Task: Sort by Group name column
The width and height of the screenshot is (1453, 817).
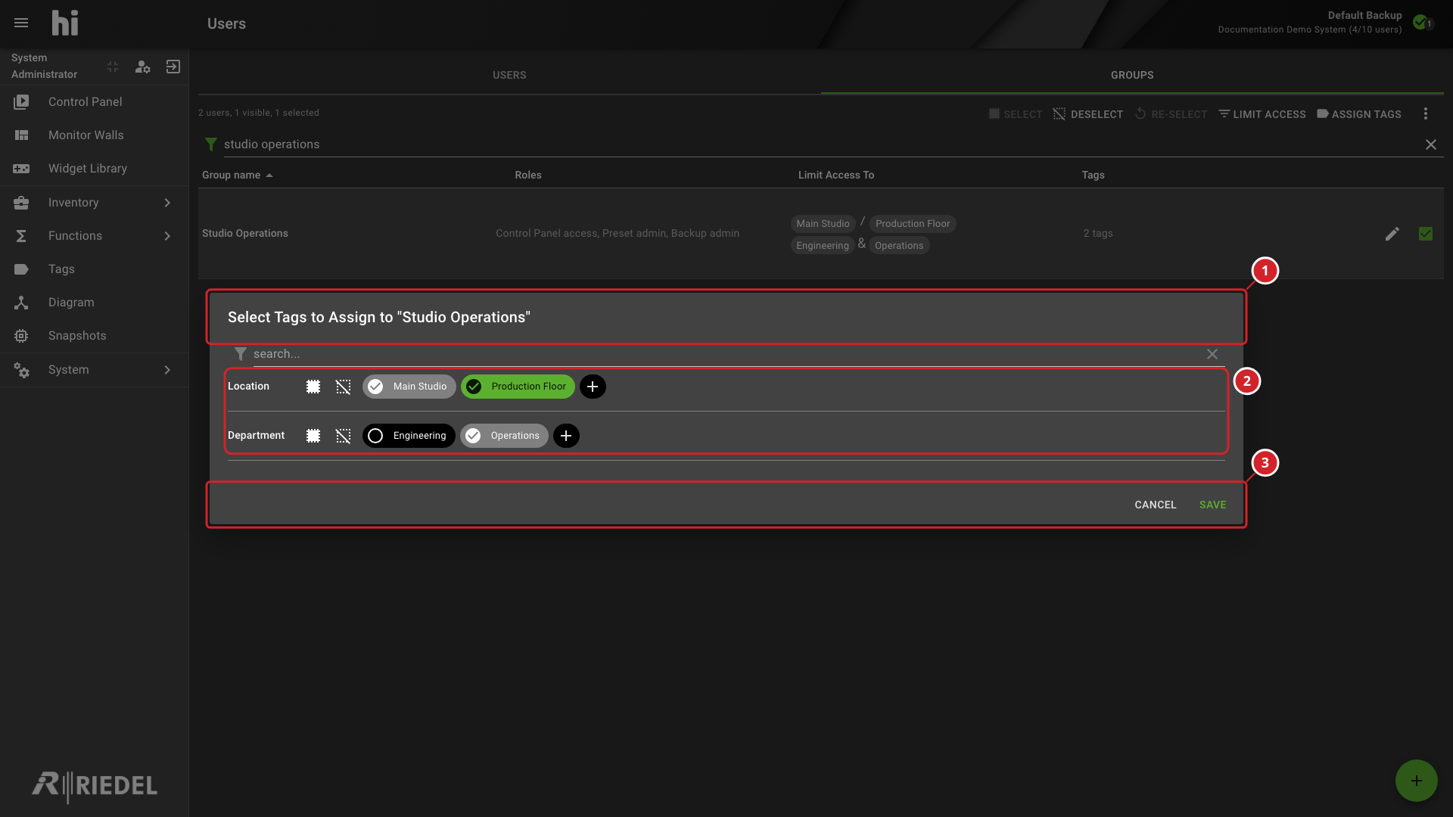Action: pos(237,175)
